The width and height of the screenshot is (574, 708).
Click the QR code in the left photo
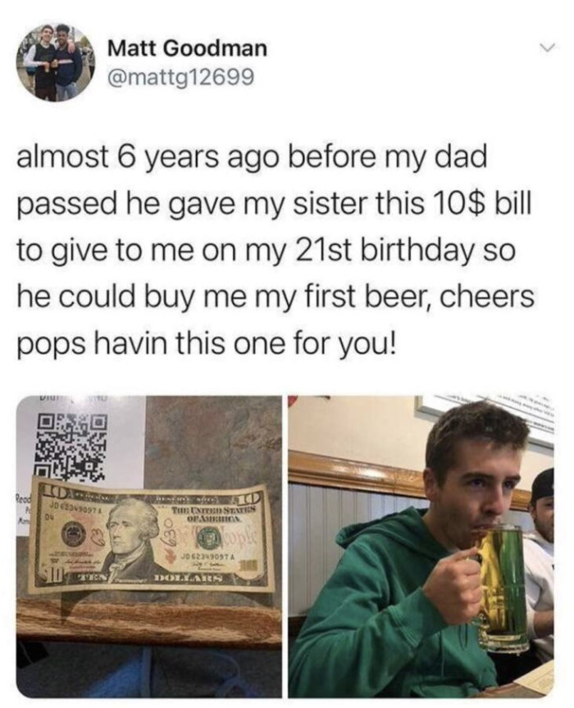pyautogui.click(x=71, y=447)
